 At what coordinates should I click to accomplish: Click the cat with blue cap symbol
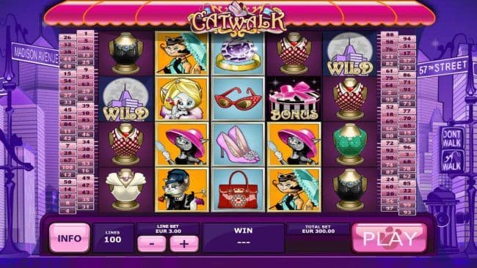182,190
